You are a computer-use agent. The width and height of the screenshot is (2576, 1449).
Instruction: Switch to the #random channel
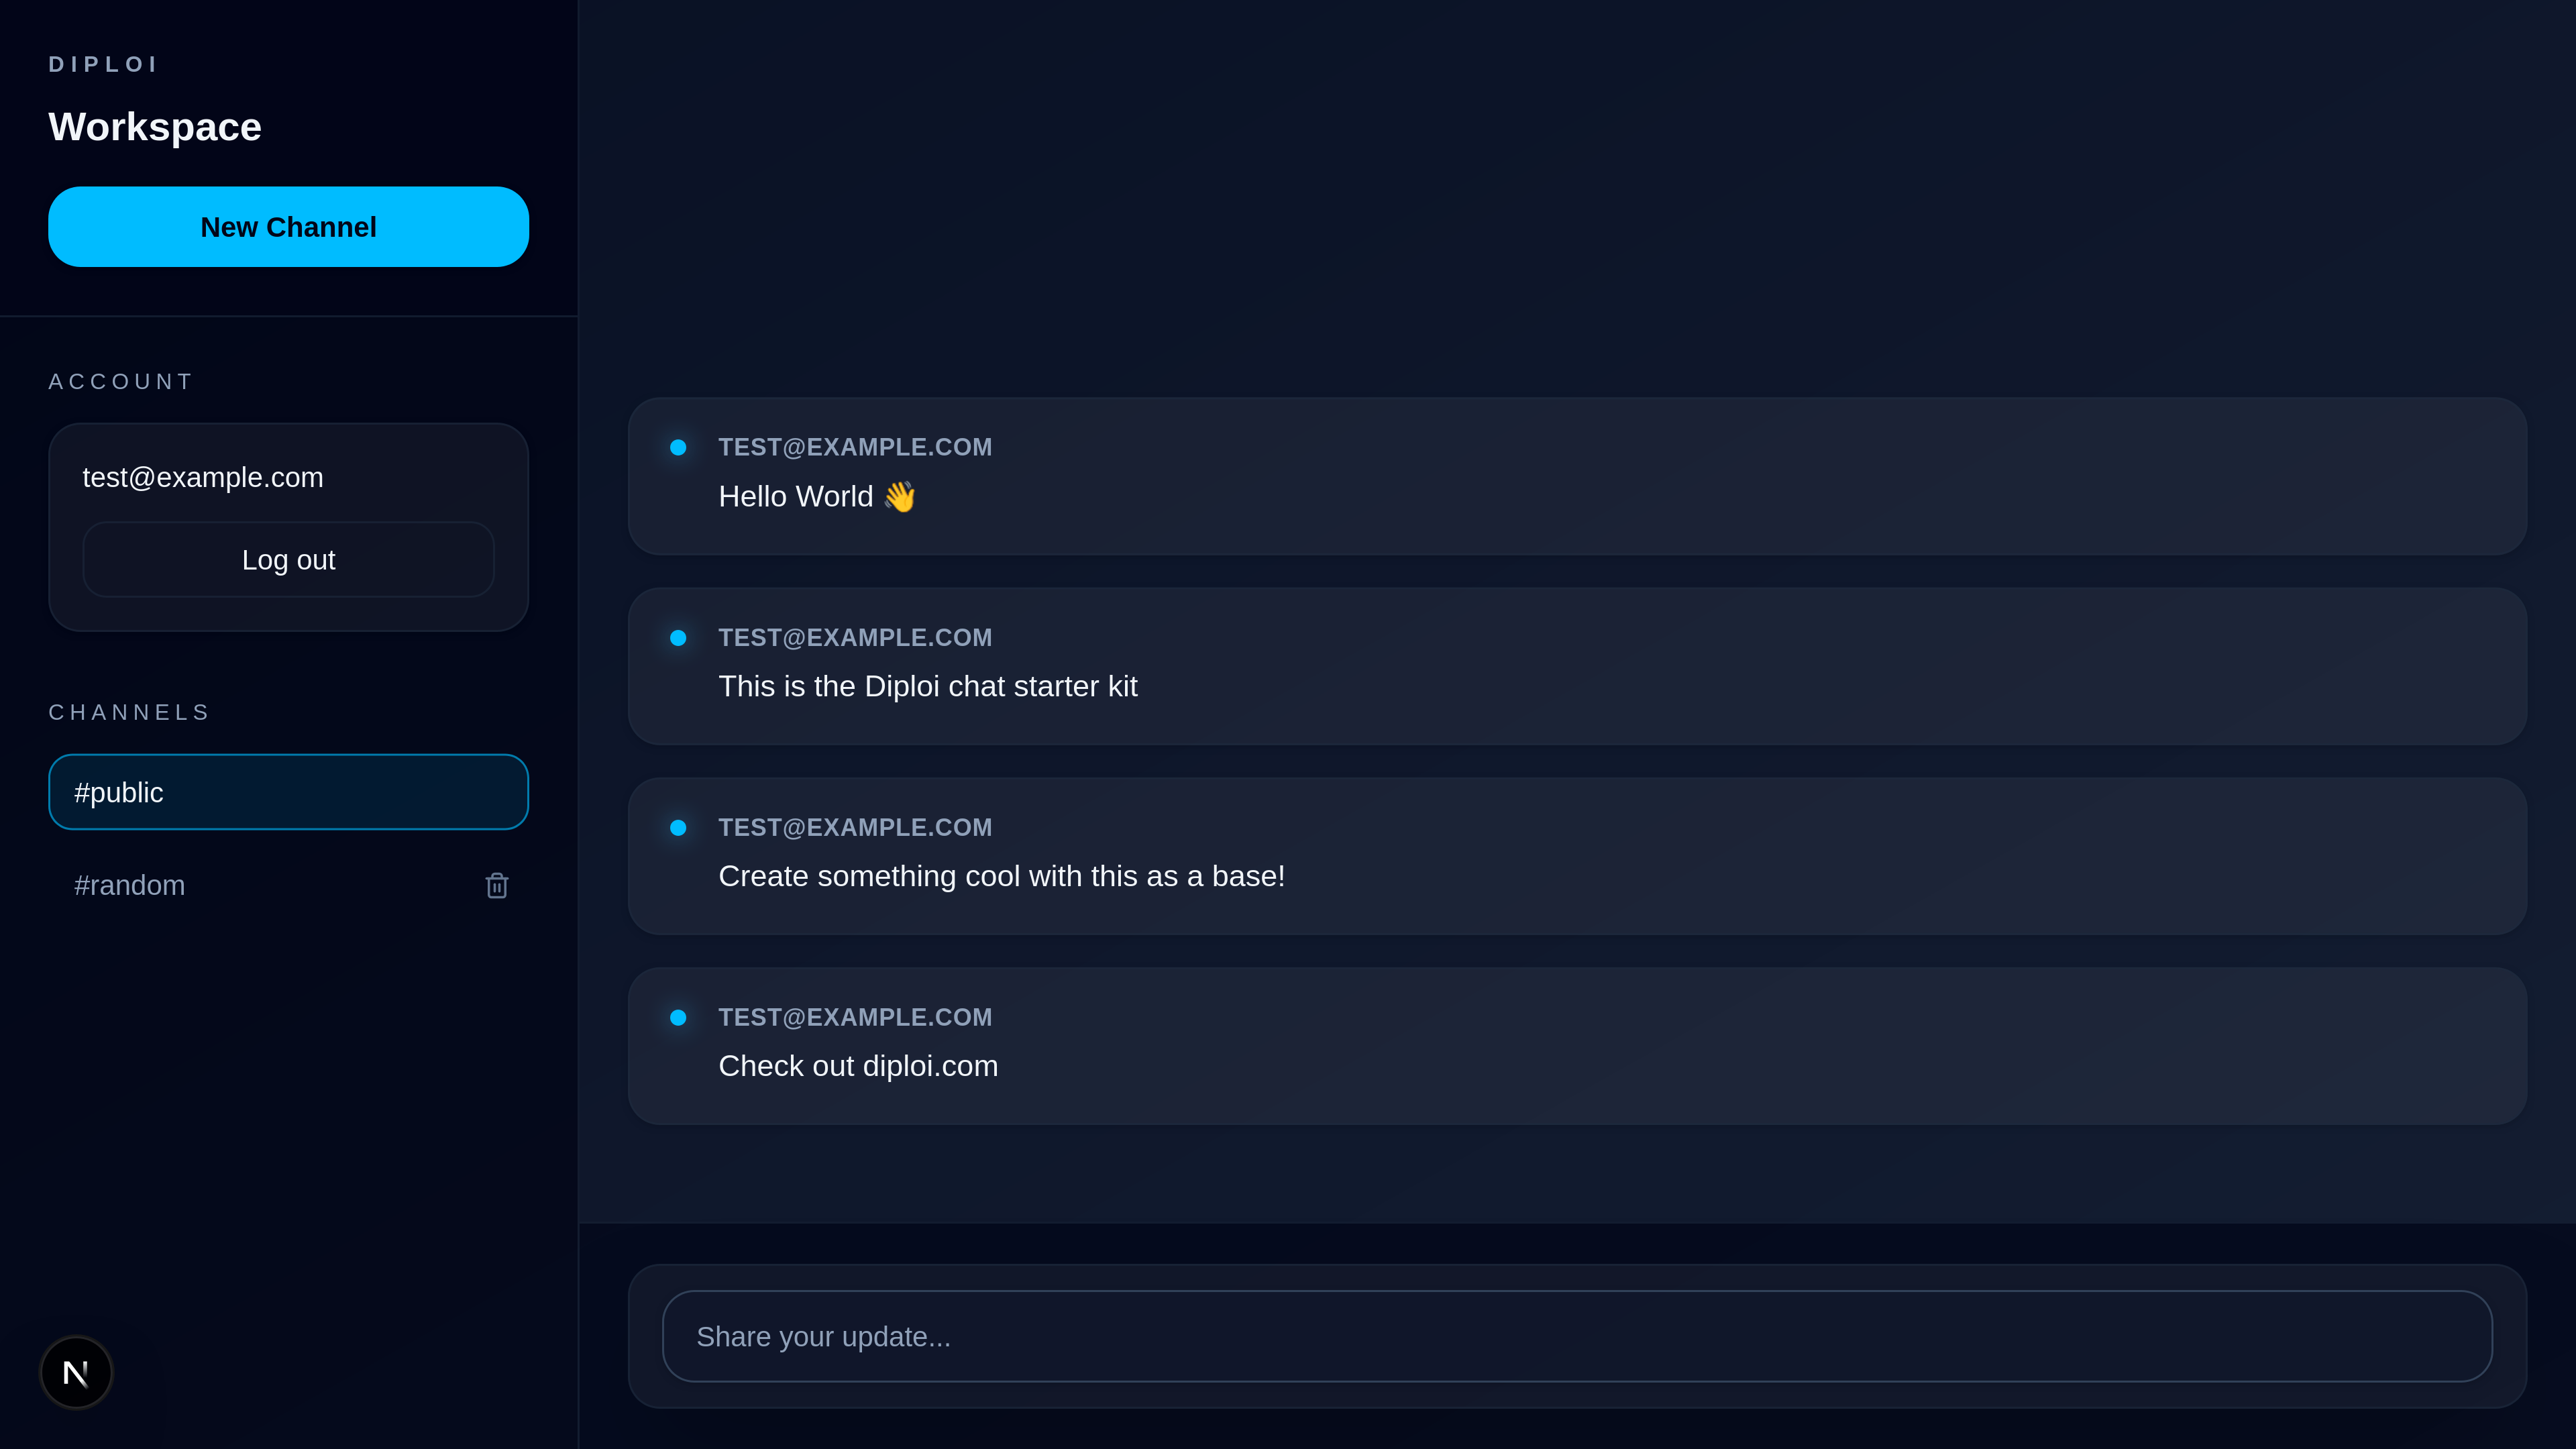click(x=130, y=886)
